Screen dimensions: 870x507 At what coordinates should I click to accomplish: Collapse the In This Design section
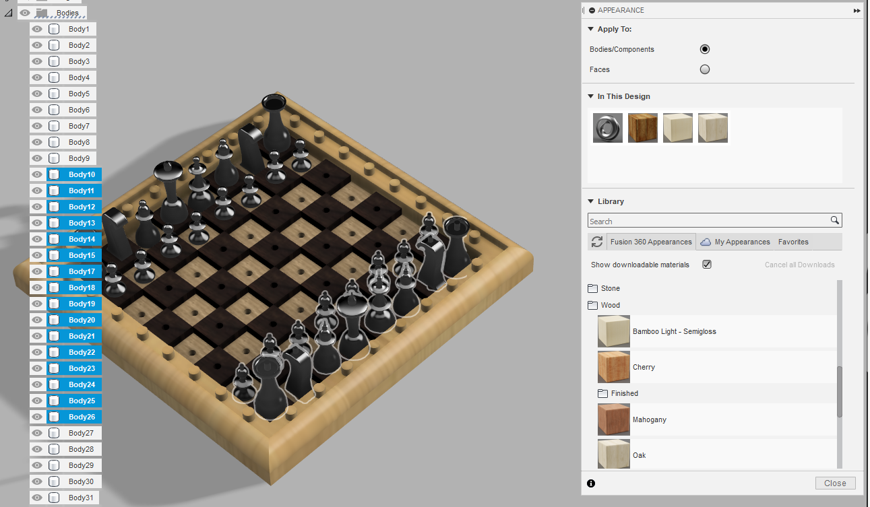[x=590, y=96]
